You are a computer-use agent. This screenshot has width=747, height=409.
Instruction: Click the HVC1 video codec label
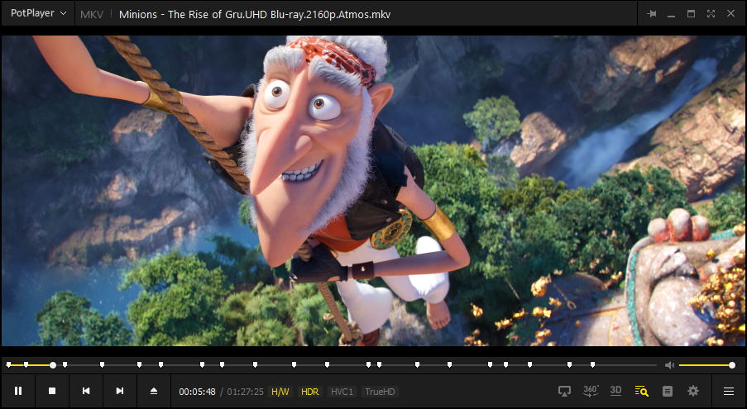[x=342, y=392]
